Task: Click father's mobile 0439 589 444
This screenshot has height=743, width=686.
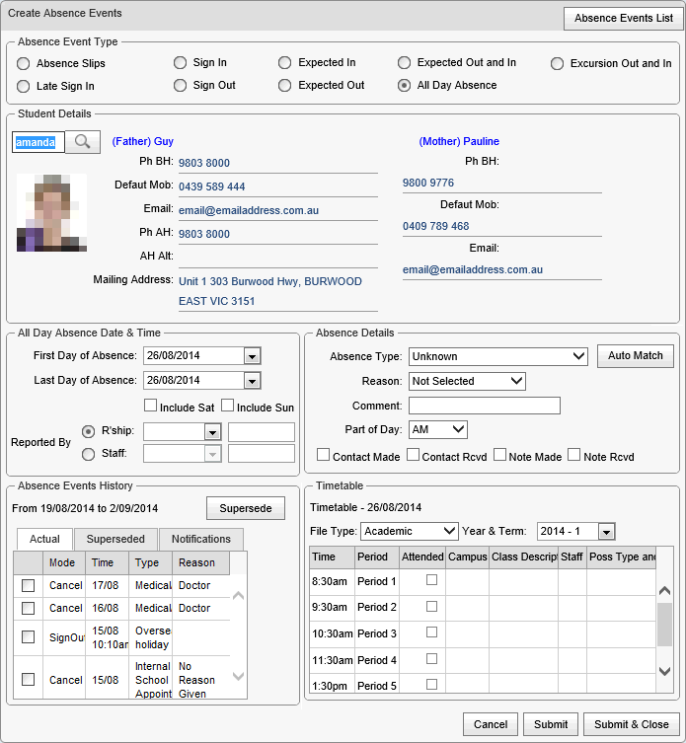Action: (x=212, y=186)
